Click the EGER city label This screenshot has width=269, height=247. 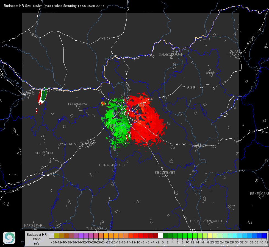210,72
